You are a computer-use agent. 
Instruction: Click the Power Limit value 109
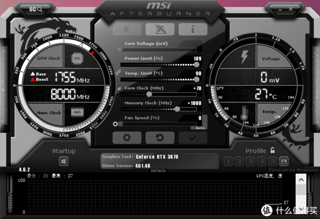click(197, 59)
